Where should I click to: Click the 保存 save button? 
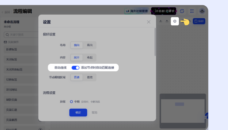[x=199, y=21]
